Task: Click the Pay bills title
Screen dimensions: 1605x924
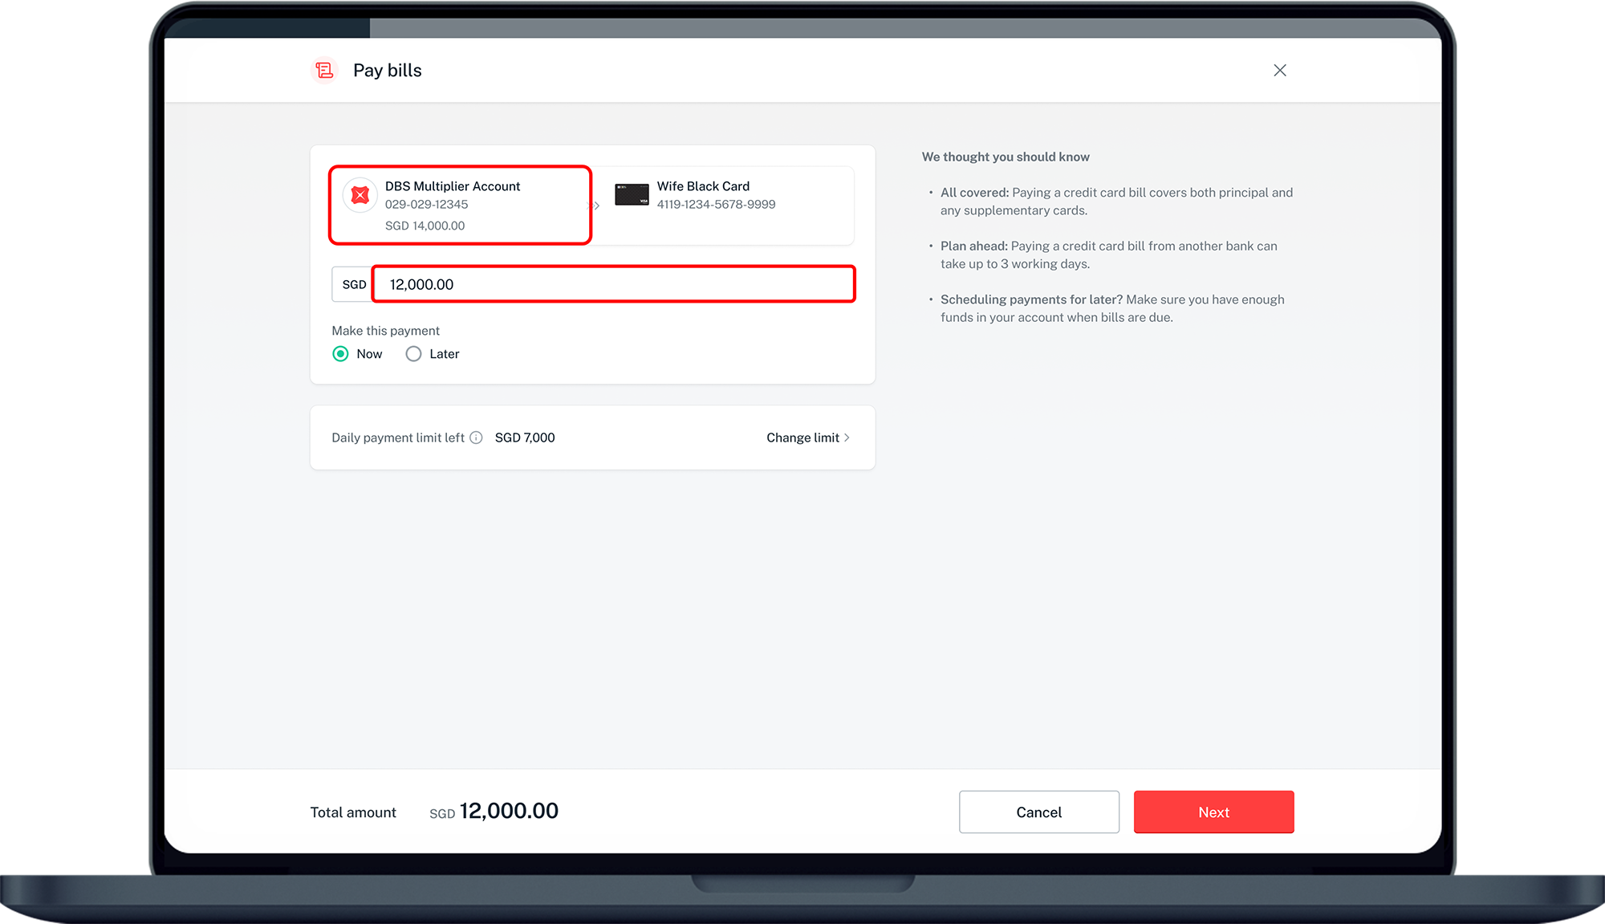Action: (387, 70)
